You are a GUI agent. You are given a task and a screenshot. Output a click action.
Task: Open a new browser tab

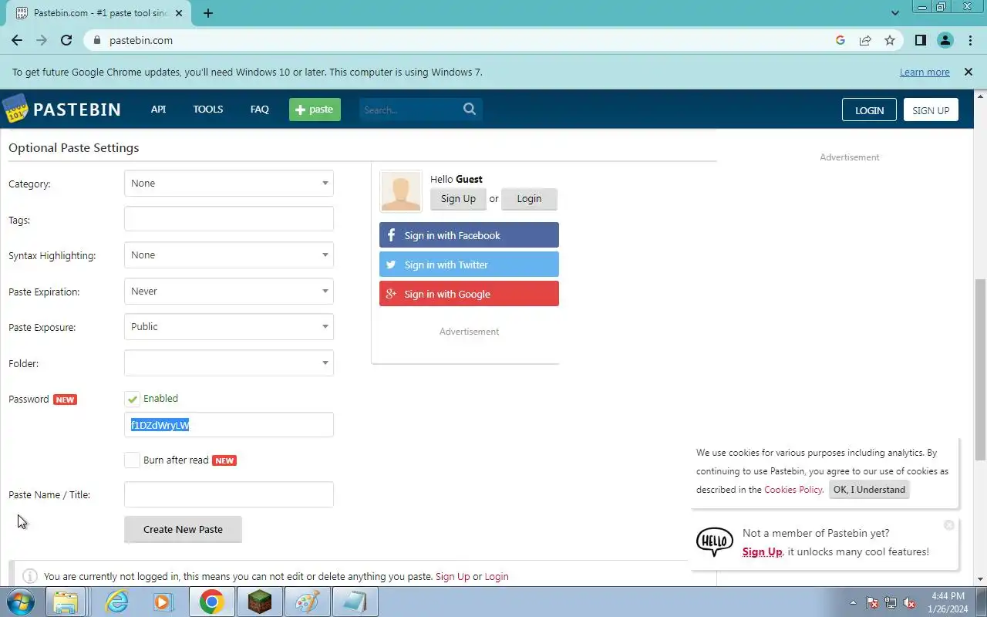click(x=208, y=13)
